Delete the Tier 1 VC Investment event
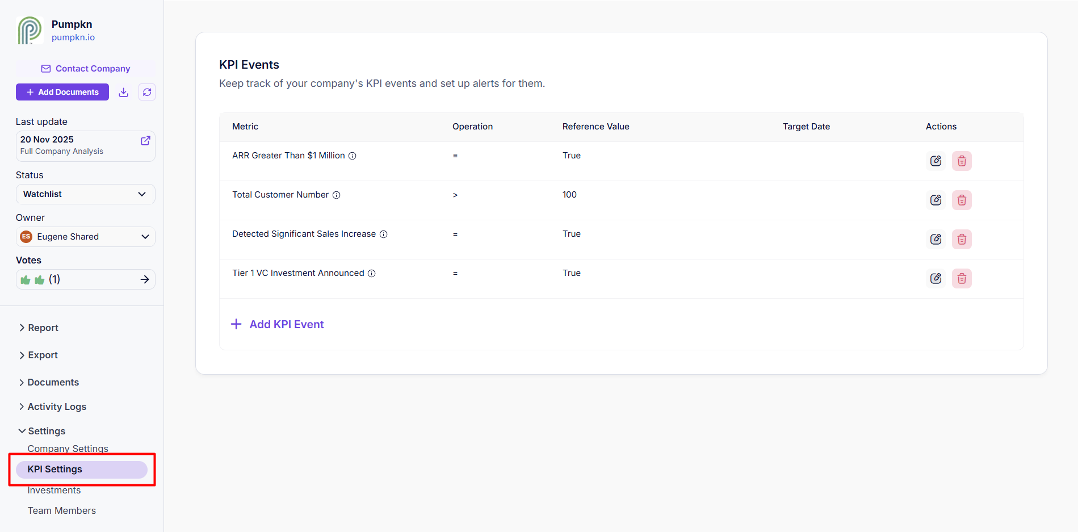1078x532 pixels. 962,278
